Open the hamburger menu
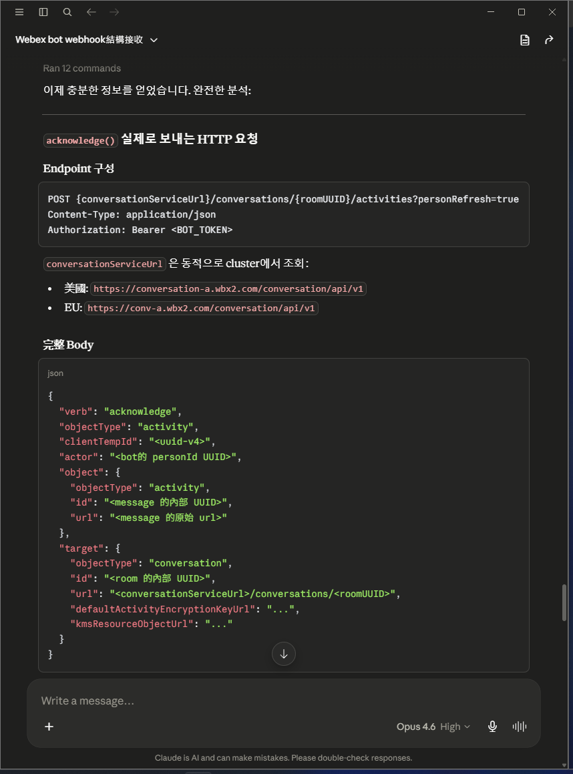Image resolution: width=573 pixels, height=774 pixels. (19, 12)
